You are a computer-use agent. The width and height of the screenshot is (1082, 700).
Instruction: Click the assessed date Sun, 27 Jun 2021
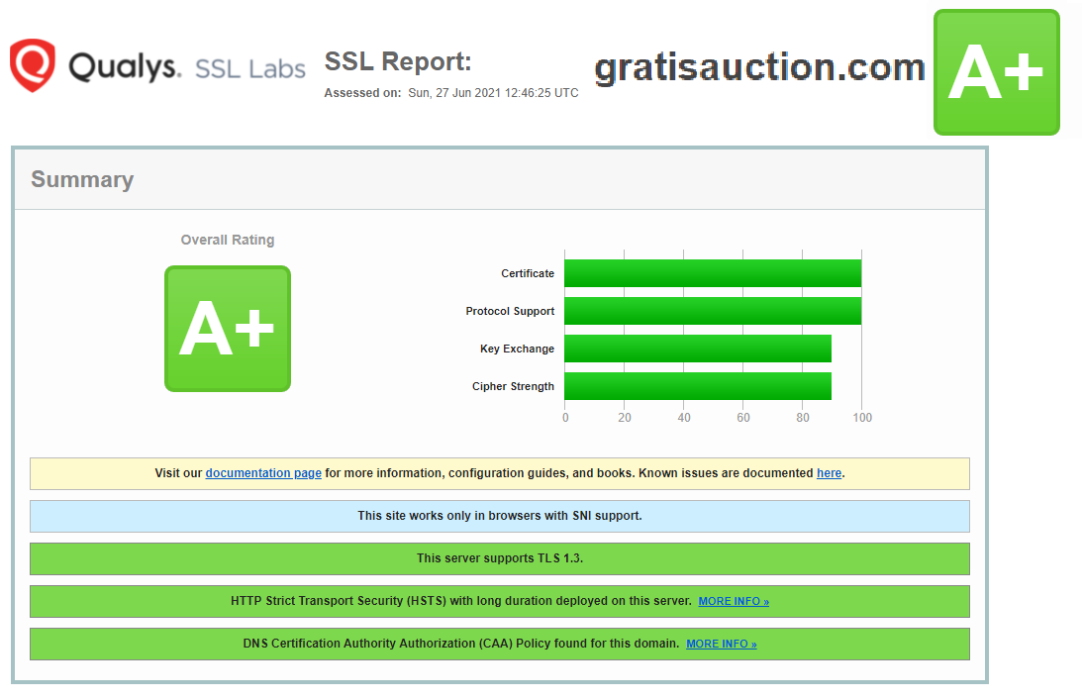[x=493, y=92]
